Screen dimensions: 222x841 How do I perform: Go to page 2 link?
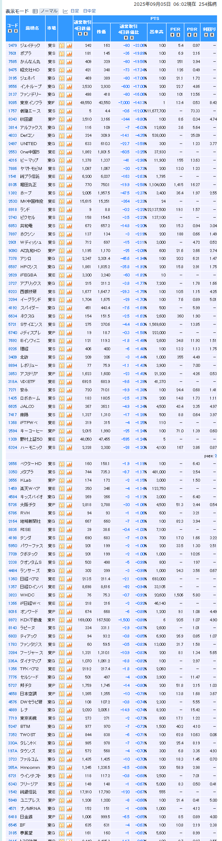pyautogui.click(x=215, y=456)
